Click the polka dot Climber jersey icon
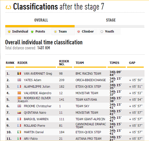This screenshot has width=149, height=141. click(x=79, y=32)
